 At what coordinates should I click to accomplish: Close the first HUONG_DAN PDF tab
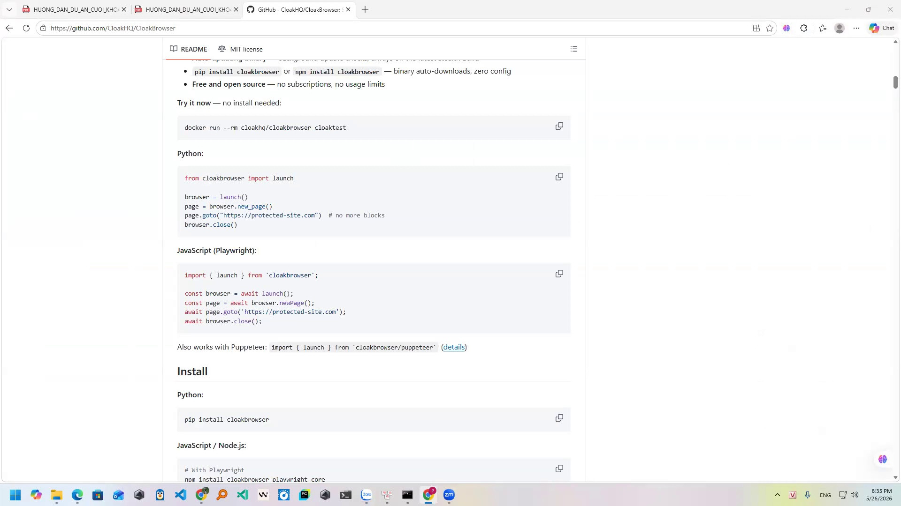coord(124,9)
